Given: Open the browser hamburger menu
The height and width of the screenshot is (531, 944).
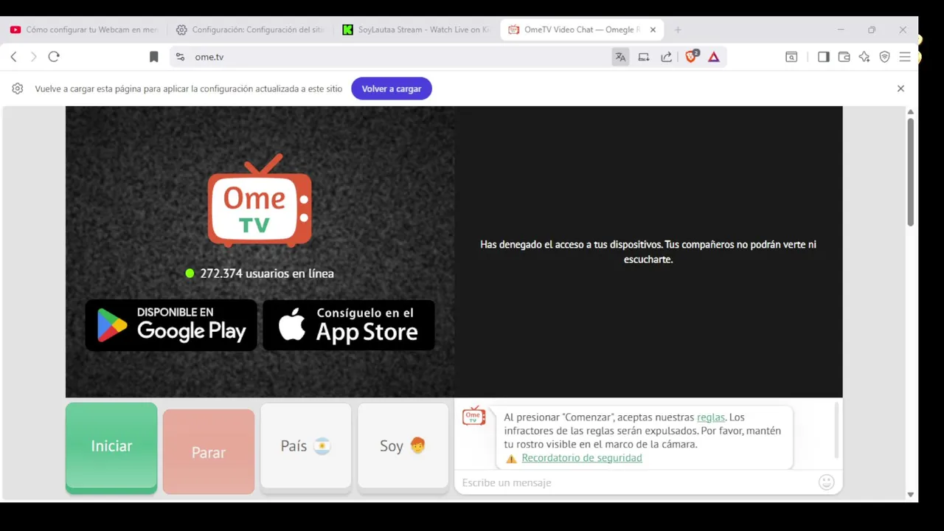Looking at the screenshot, I should pyautogui.click(x=905, y=57).
